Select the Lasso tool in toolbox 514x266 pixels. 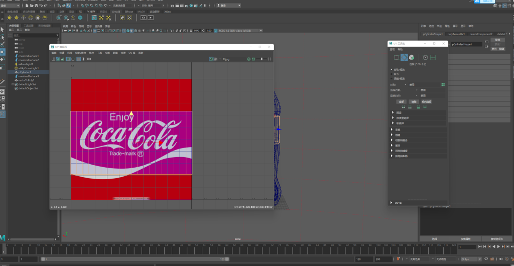point(3,37)
